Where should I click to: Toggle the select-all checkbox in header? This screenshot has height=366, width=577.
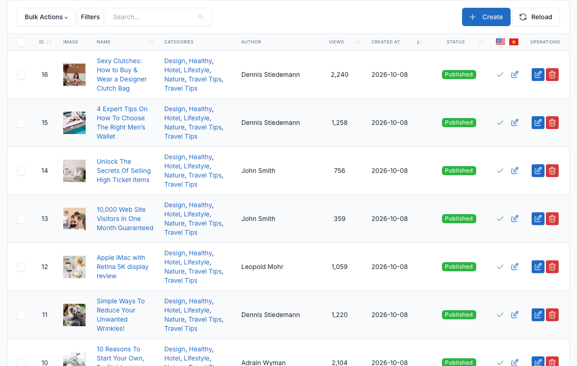point(22,42)
